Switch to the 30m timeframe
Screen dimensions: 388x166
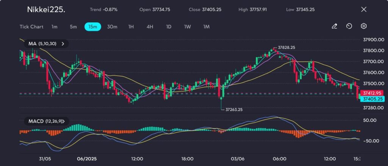coord(112,27)
